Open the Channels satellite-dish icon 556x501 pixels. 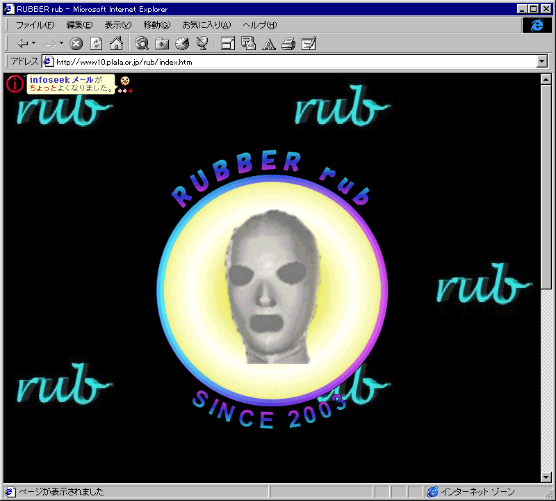coord(202,44)
